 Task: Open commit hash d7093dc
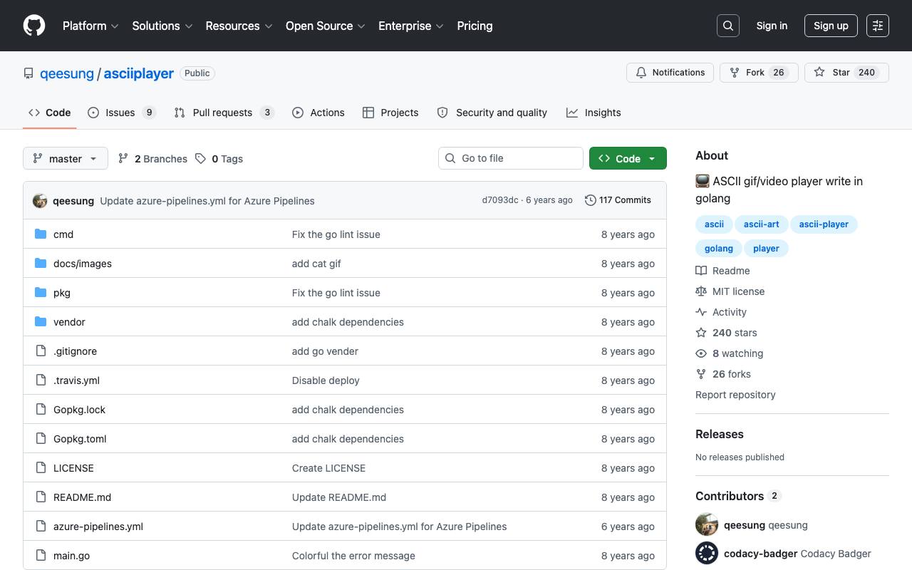(x=500, y=200)
